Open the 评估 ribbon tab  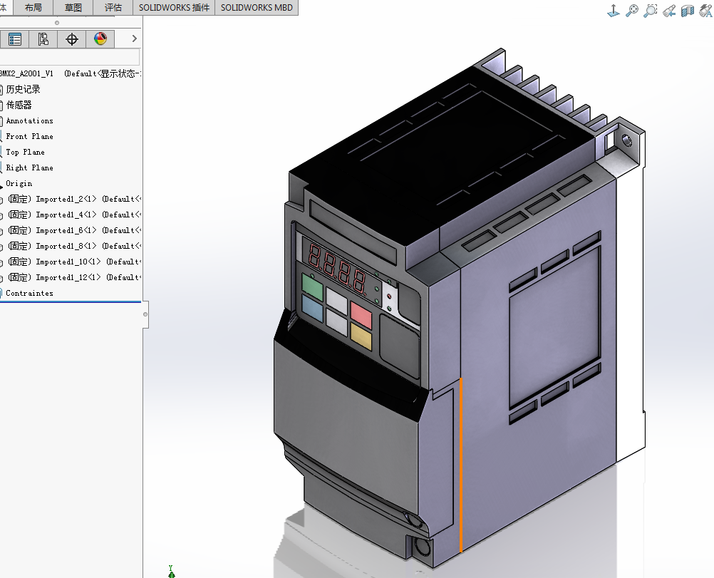[x=113, y=8]
